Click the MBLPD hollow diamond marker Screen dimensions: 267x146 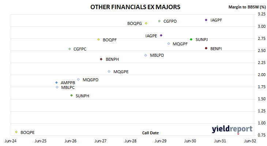point(146,55)
